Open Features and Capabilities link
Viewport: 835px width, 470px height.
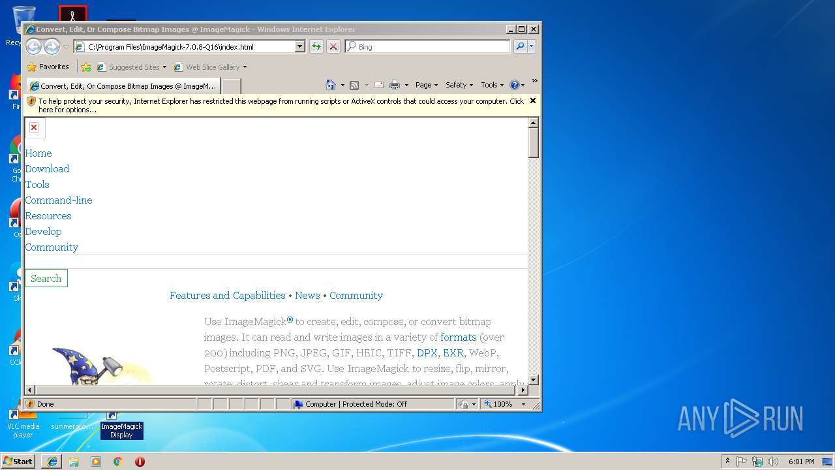click(x=228, y=296)
